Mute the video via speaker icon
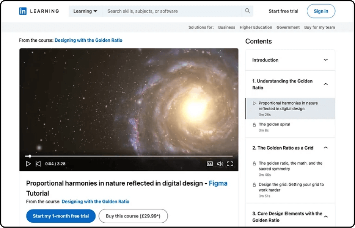The height and width of the screenshot is (228, 355). click(x=220, y=164)
